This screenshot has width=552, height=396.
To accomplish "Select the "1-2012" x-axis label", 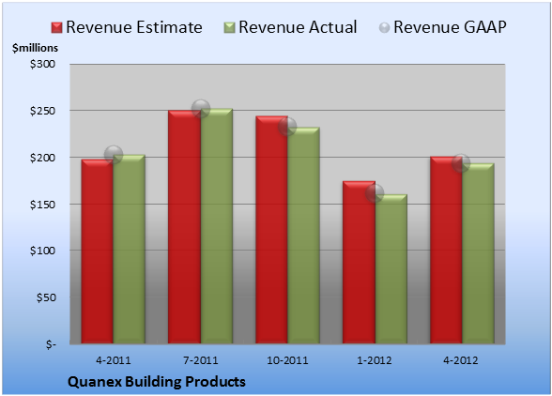I will [375, 360].
